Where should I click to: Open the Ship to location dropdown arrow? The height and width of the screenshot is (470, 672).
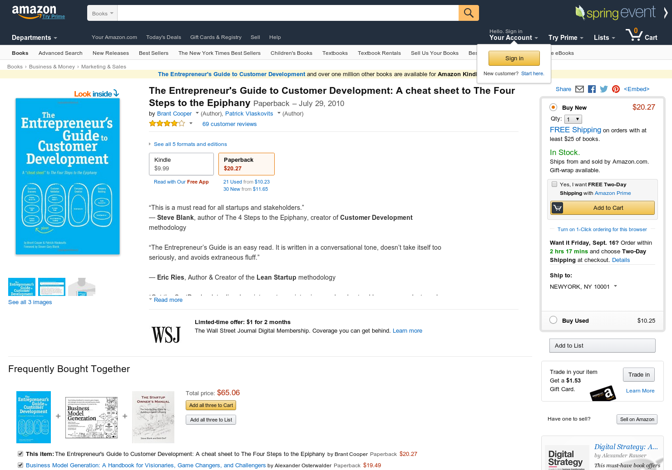point(616,286)
